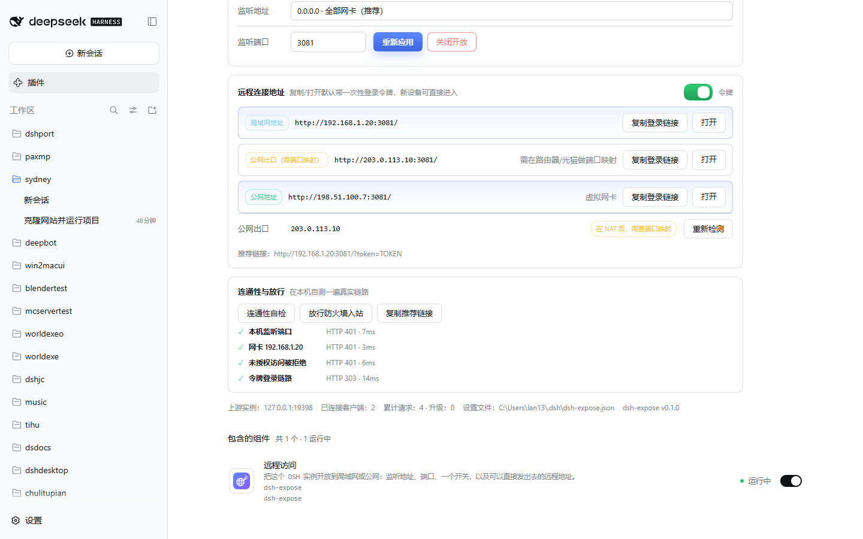The width and height of the screenshot is (863, 539).
Task: Open workspace filter settings icon
Action: coord(133,110)
